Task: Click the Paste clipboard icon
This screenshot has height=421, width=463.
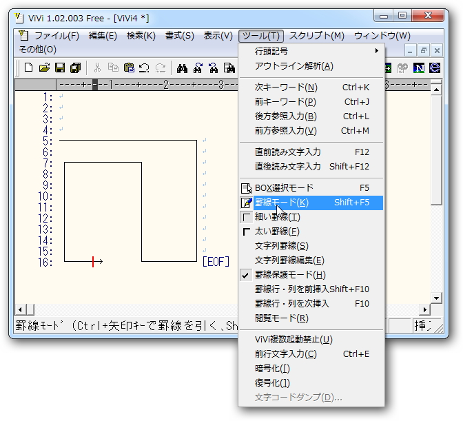Action: [x=129, y=68]
